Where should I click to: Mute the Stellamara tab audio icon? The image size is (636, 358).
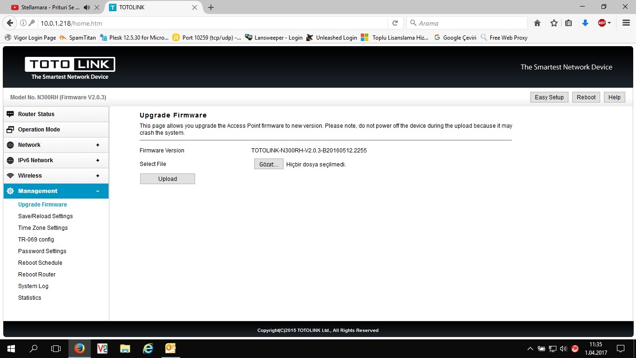click(x=87, y=7)
